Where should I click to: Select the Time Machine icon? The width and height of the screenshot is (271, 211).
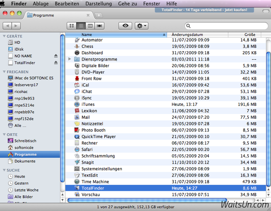click(77, 182)
